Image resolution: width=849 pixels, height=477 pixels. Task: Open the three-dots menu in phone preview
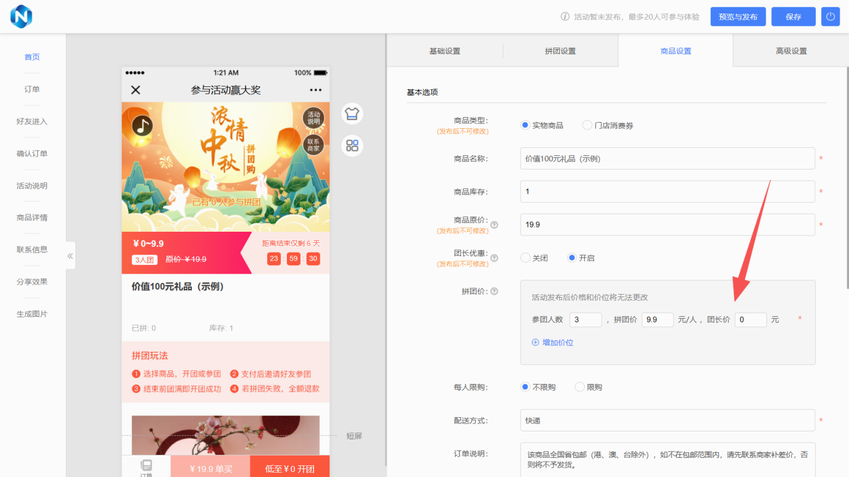tap(315, 91)
